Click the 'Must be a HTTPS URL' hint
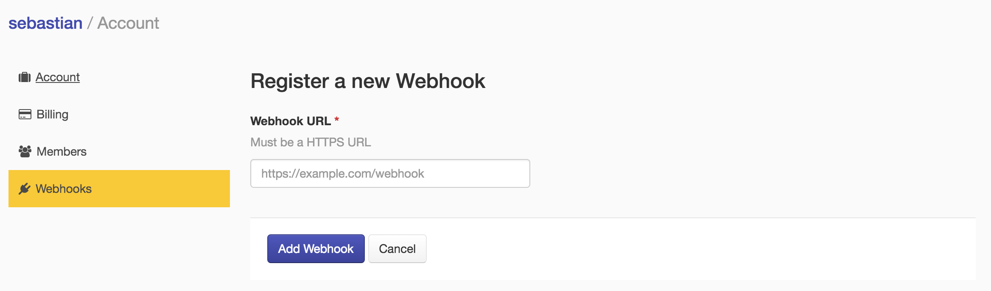The image size is (991, 291). (x=311, y=142)
